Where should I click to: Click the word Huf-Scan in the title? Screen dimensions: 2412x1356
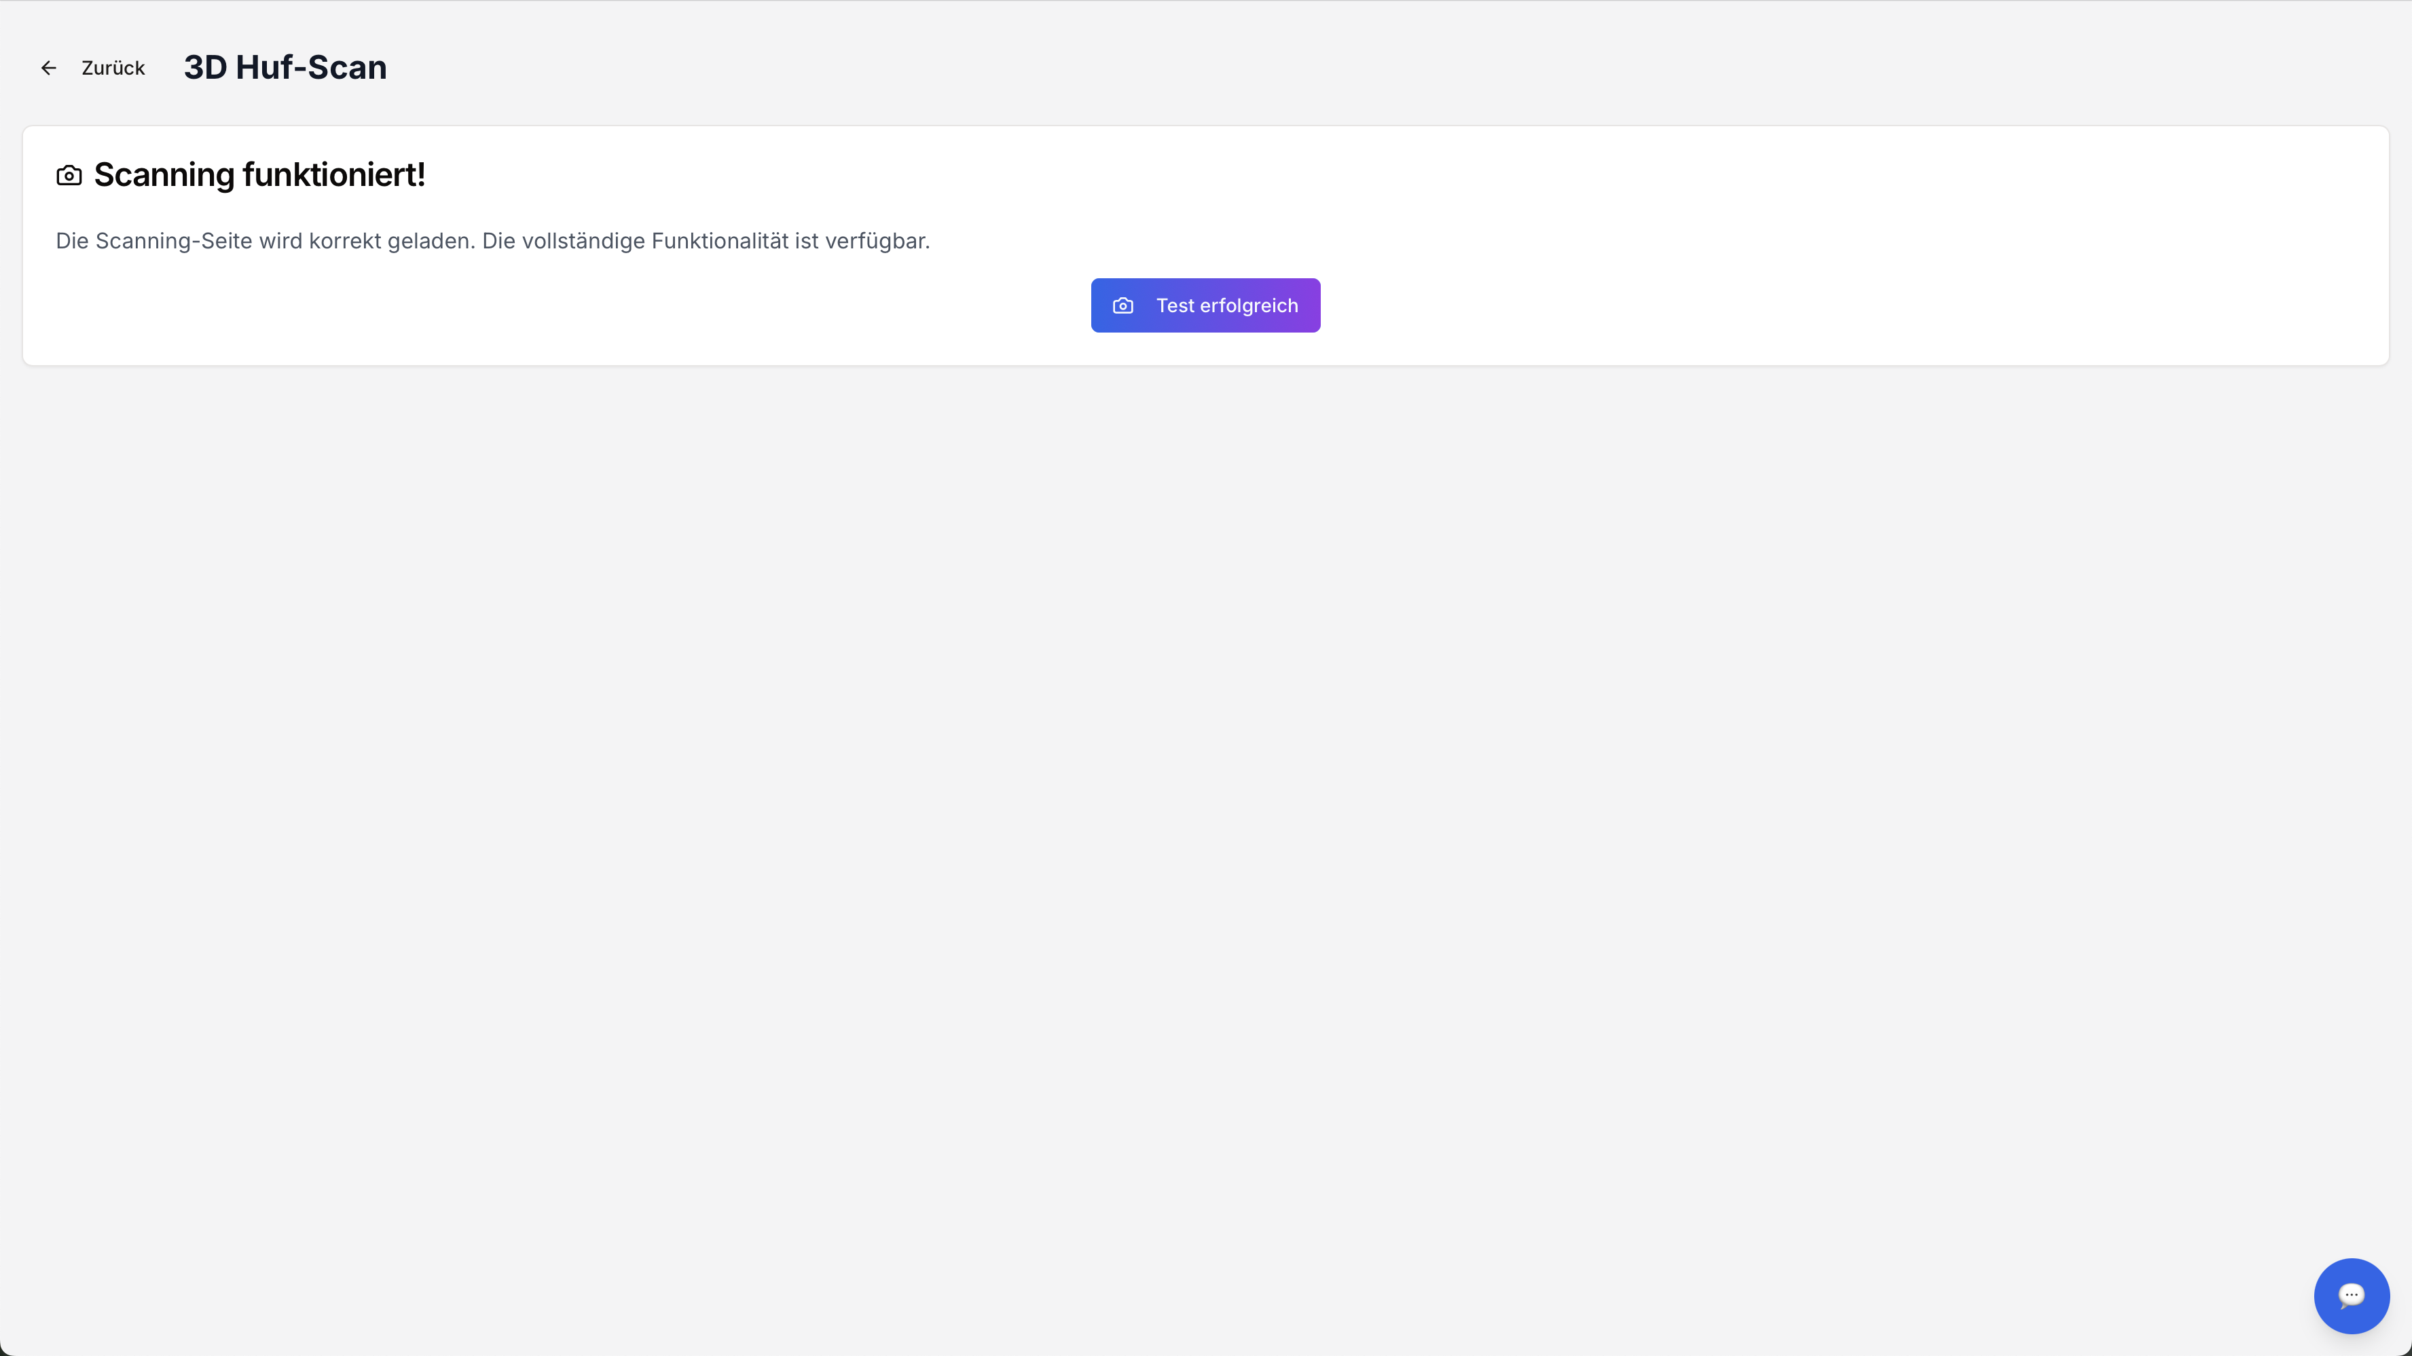point(311,67)
